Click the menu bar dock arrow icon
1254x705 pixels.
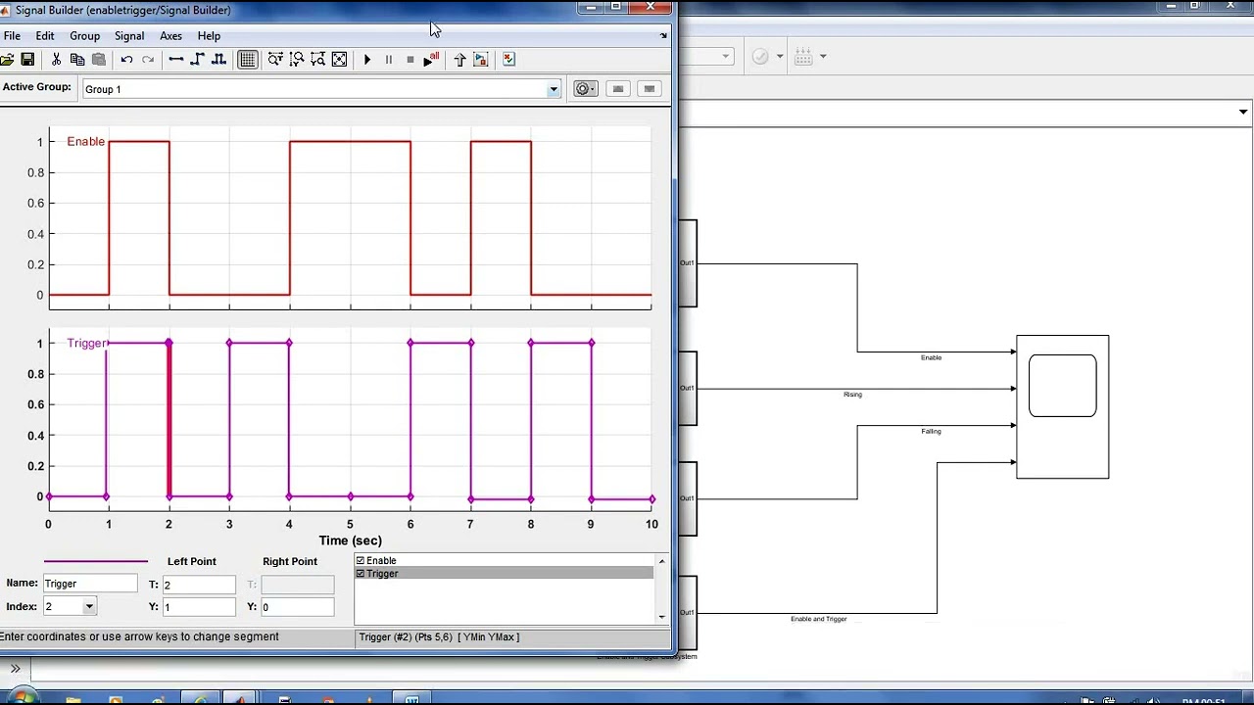pyautogui.click(x=663, y=36)
